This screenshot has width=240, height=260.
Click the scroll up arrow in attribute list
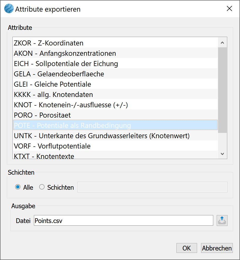[x=222, y=43]
